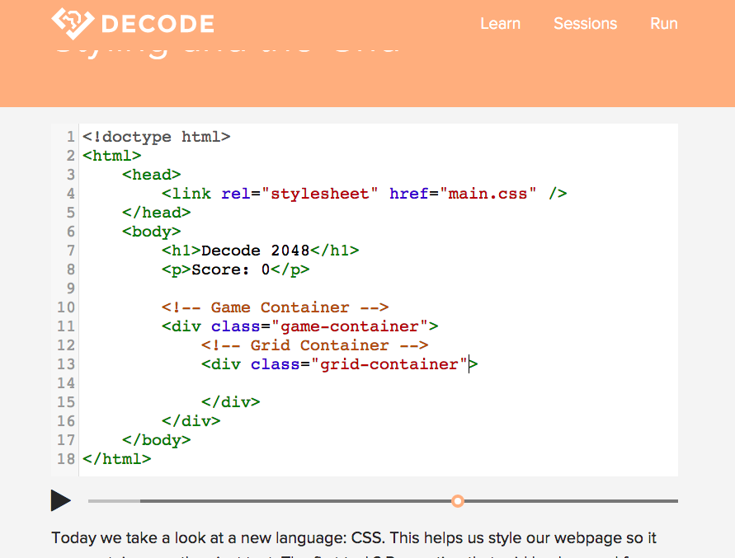Click the Decode logo icon

click(73, 23)
